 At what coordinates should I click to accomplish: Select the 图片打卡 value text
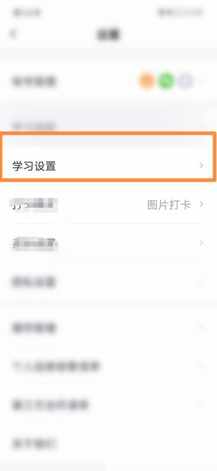169,205
